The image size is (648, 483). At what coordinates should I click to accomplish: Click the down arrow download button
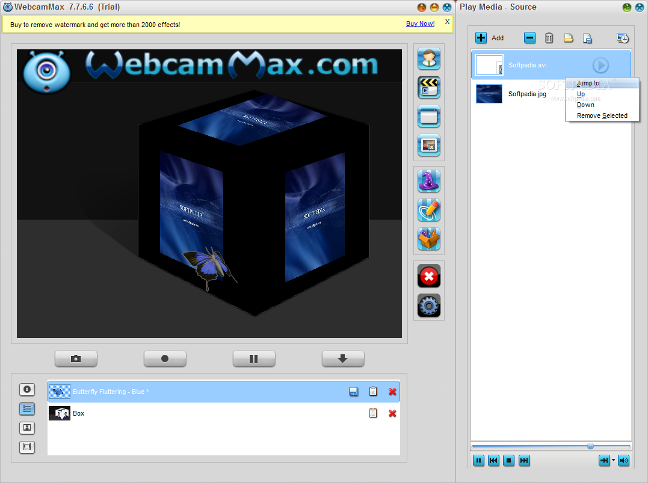343,358
